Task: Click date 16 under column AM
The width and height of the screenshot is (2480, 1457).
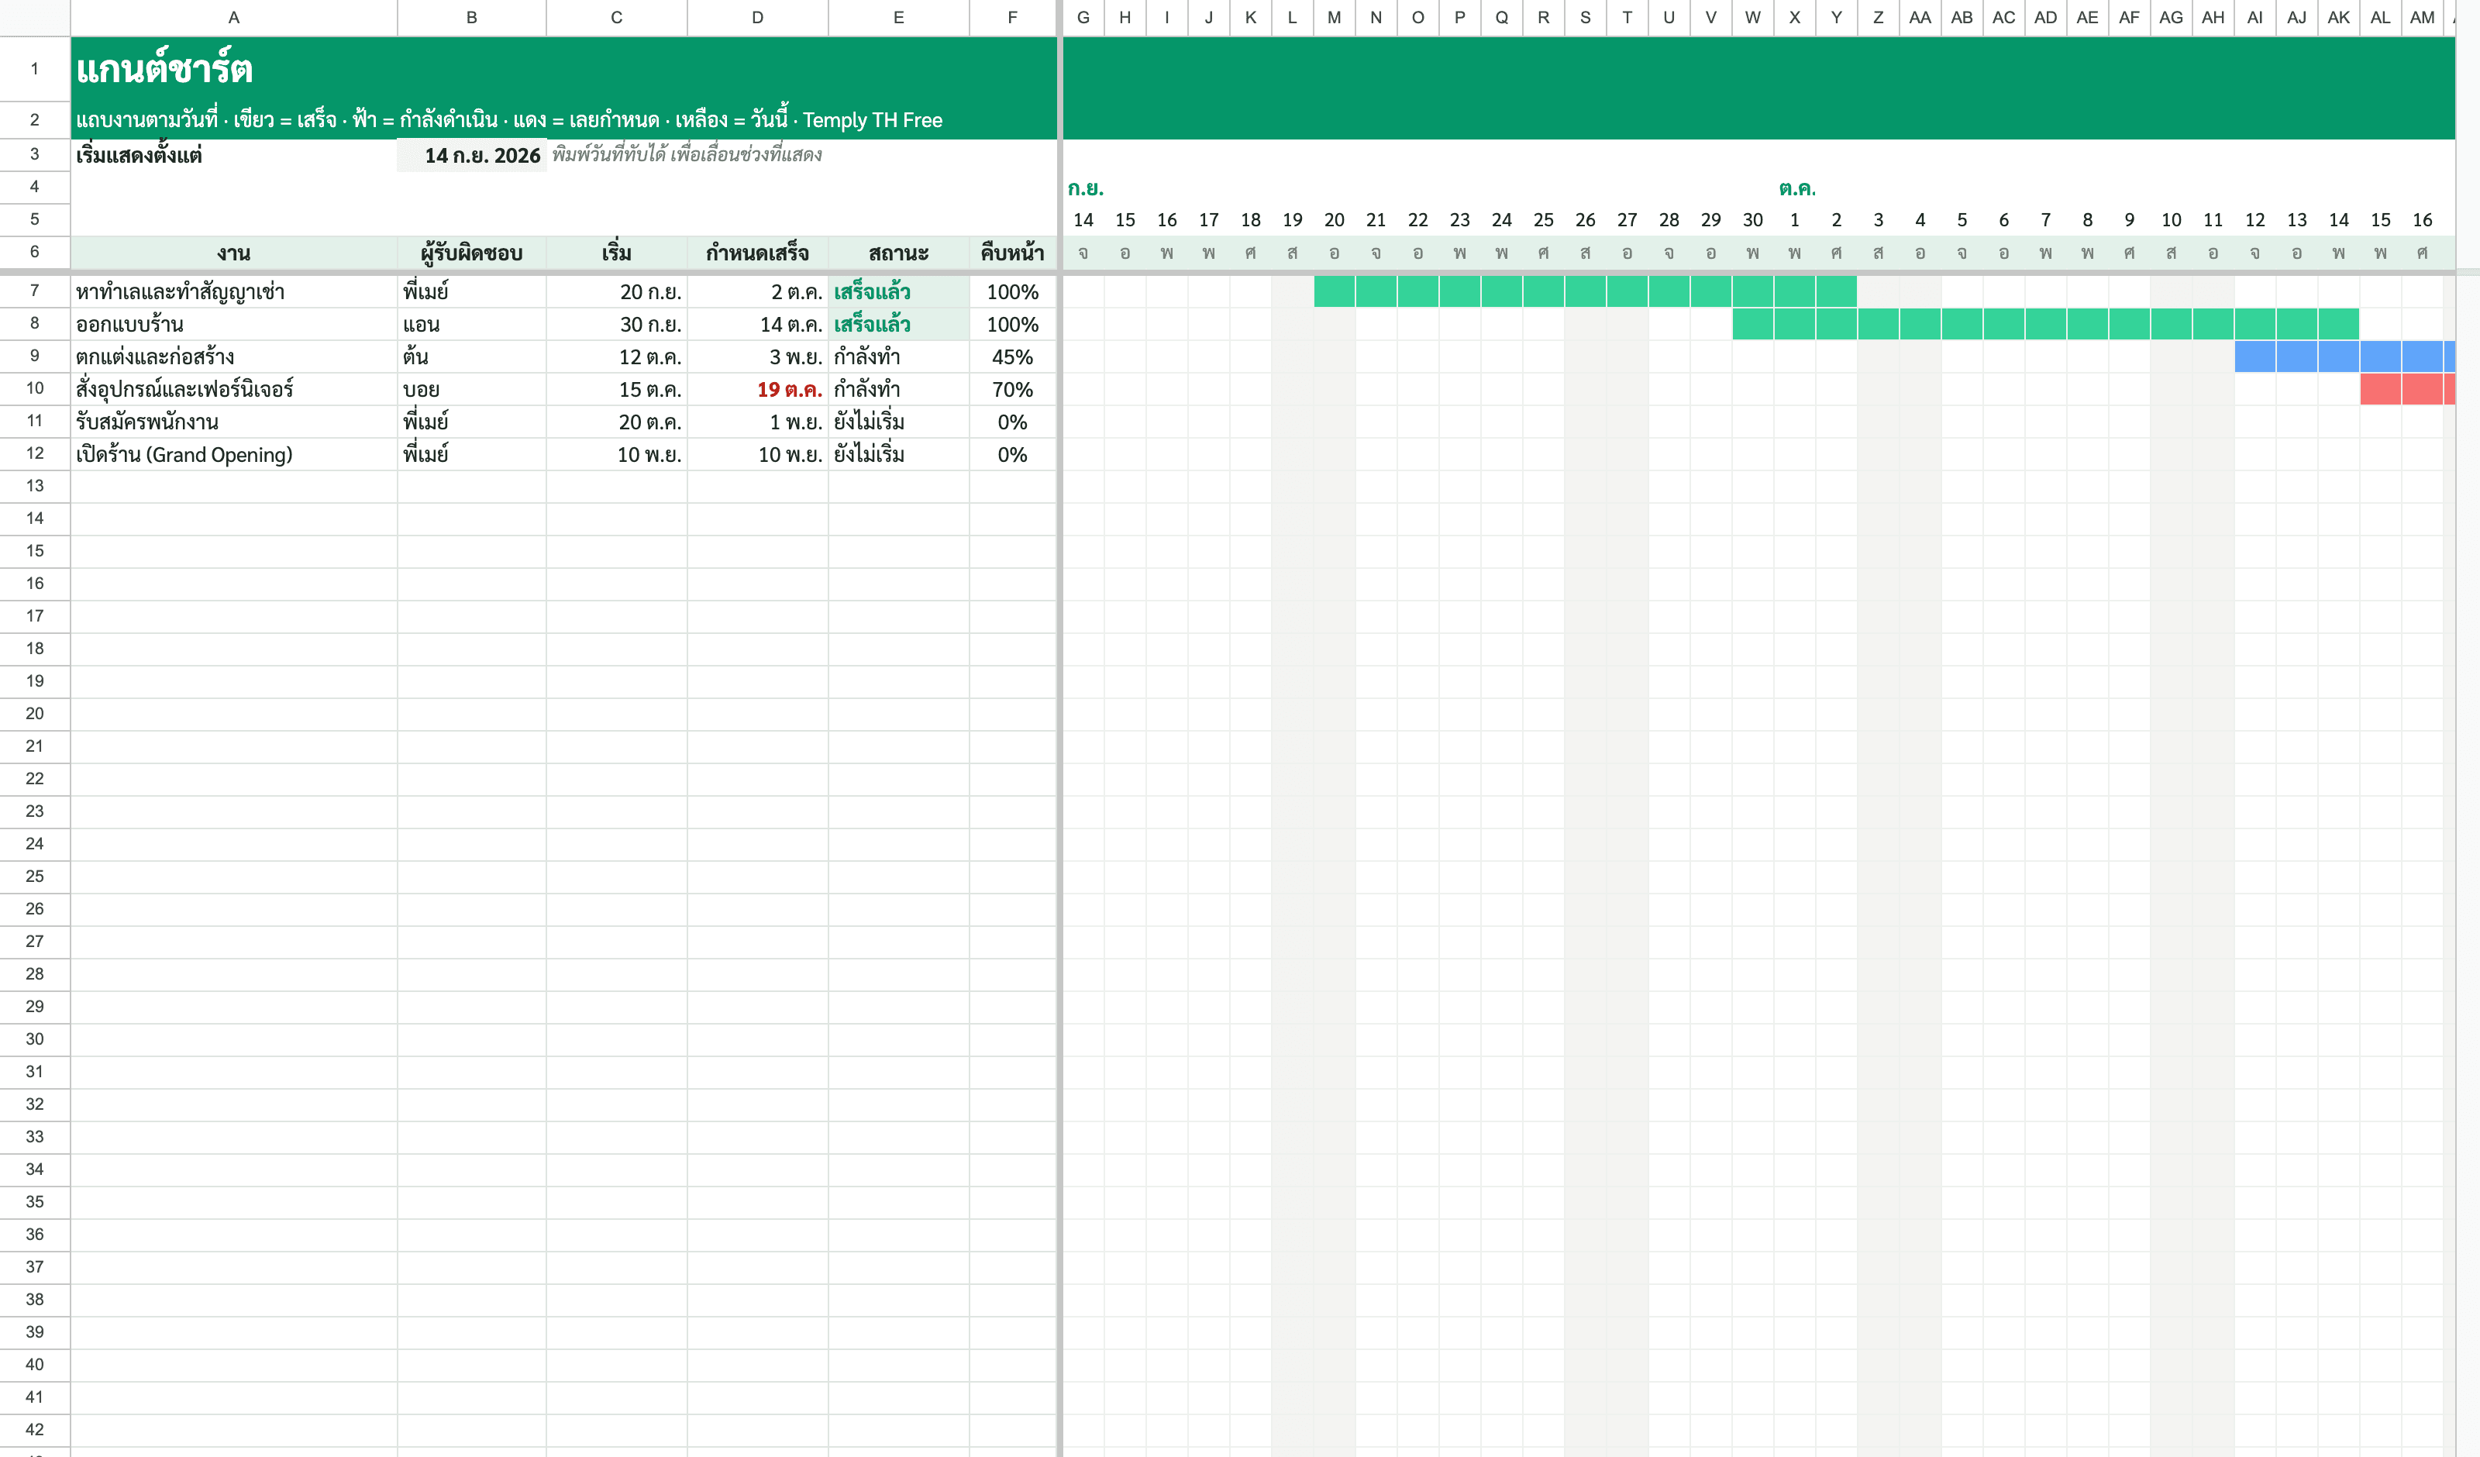Action: point(2422,219)
